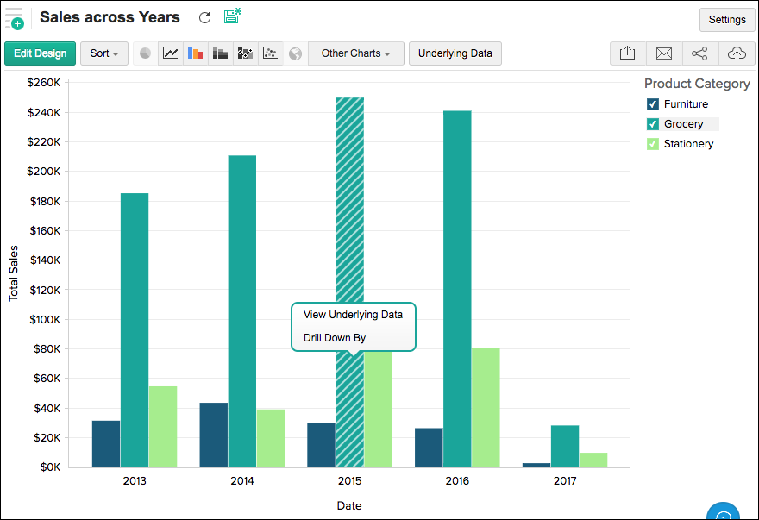Open the Settings button
Viewport: 759px width, 520px height.
726,20
